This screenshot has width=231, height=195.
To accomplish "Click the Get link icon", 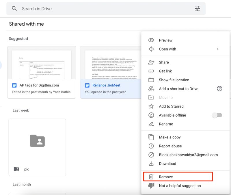I will pos(151,71).
